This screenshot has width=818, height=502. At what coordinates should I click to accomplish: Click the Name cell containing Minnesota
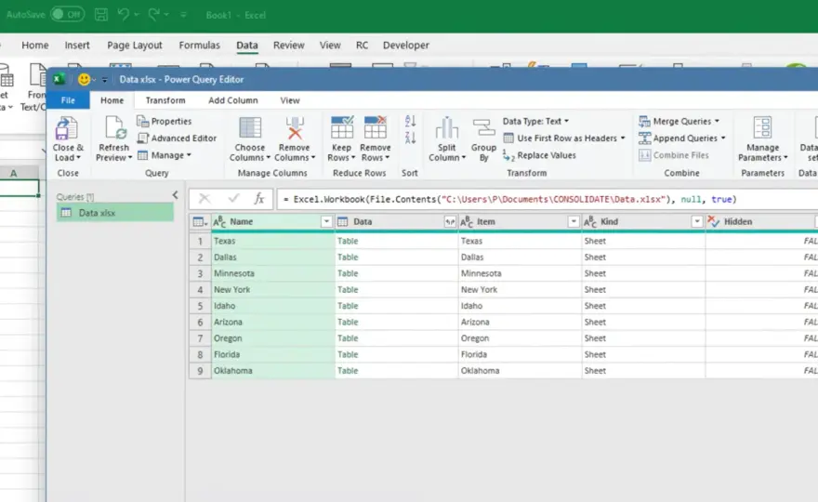[273, 273]
